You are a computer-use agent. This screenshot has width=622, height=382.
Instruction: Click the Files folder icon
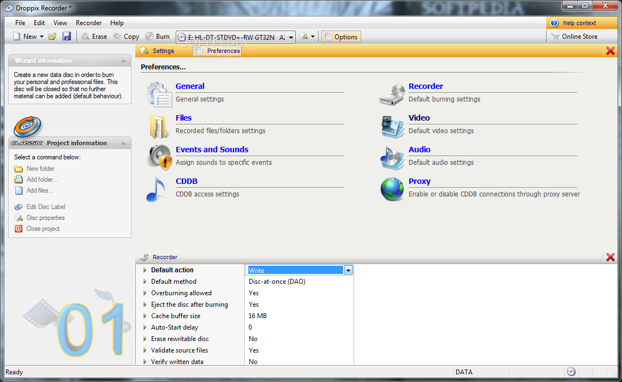pyautogui.click(x=158, y=127)
